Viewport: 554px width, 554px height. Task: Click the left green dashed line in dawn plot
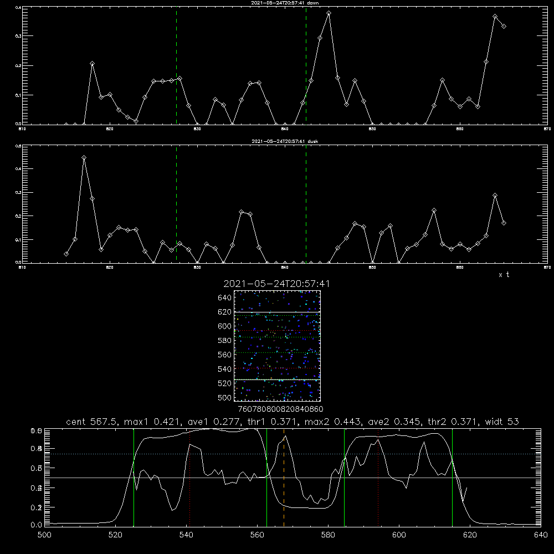pyautogui.click(x=176, y=65)
